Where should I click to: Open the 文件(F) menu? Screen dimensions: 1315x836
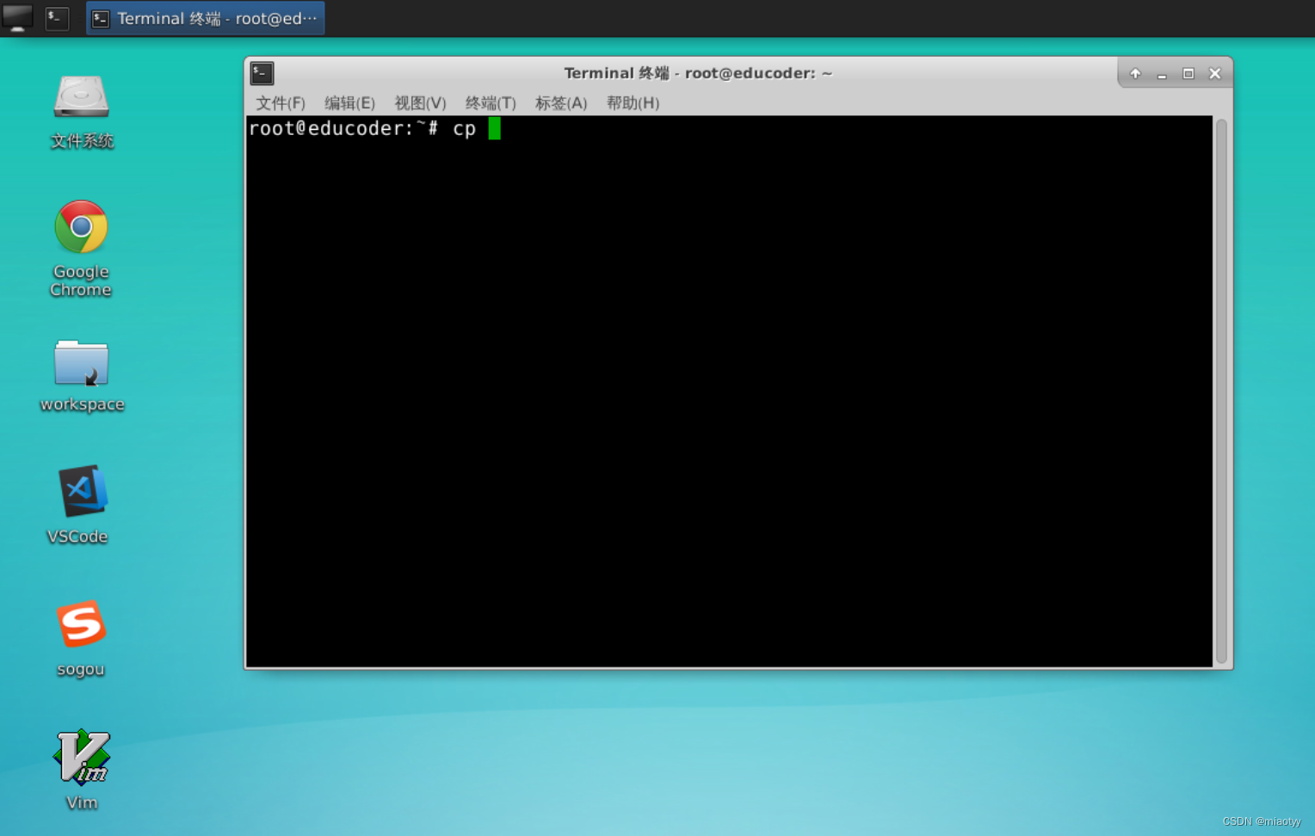point(281,103)
